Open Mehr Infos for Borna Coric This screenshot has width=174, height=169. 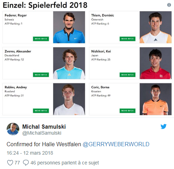click(127, 111)
